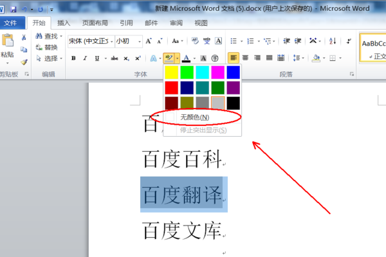Viewport: 386px width, 257px height.
Task: Switch to the View tab
Action: (x=201, y=23)
